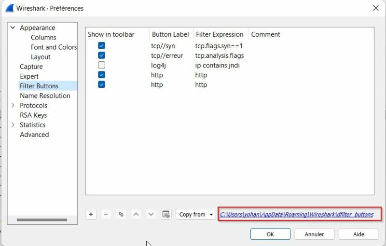Select the log4j button label
386x246 pixels.
[159, 66]
